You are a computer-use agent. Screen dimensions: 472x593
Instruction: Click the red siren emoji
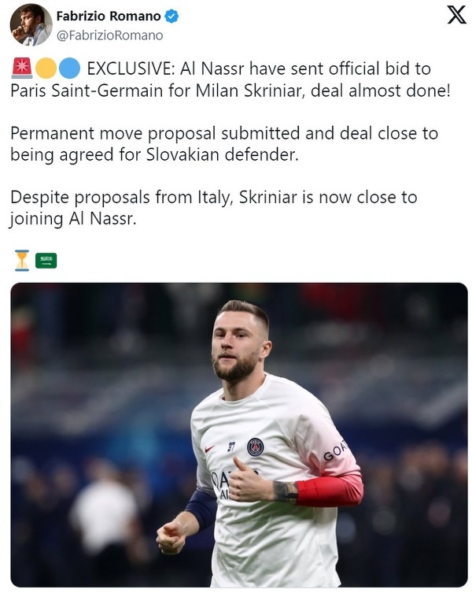tap(21, 69)
